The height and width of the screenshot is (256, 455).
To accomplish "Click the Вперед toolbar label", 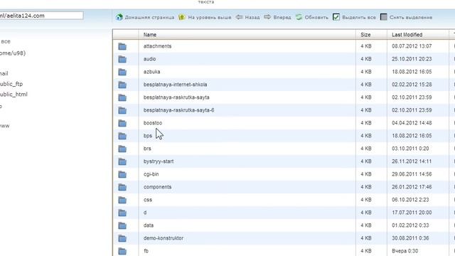I will (282, 17).
